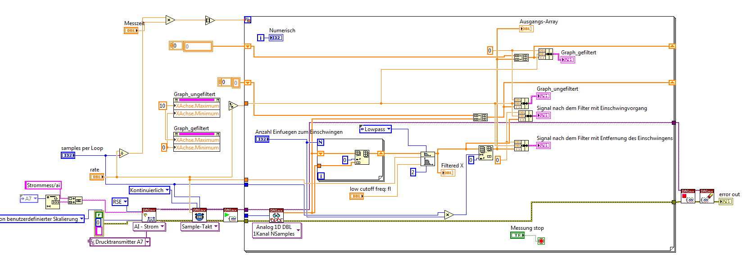Expand the benutzerdefinierter Skalierung dropdown
This screenshot has width=743, height=272.
[x=42, y=219]
